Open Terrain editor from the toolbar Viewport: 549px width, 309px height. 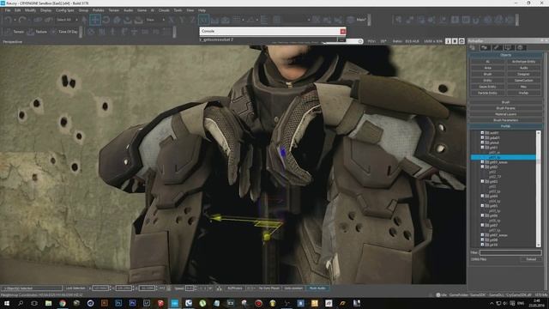15,32
